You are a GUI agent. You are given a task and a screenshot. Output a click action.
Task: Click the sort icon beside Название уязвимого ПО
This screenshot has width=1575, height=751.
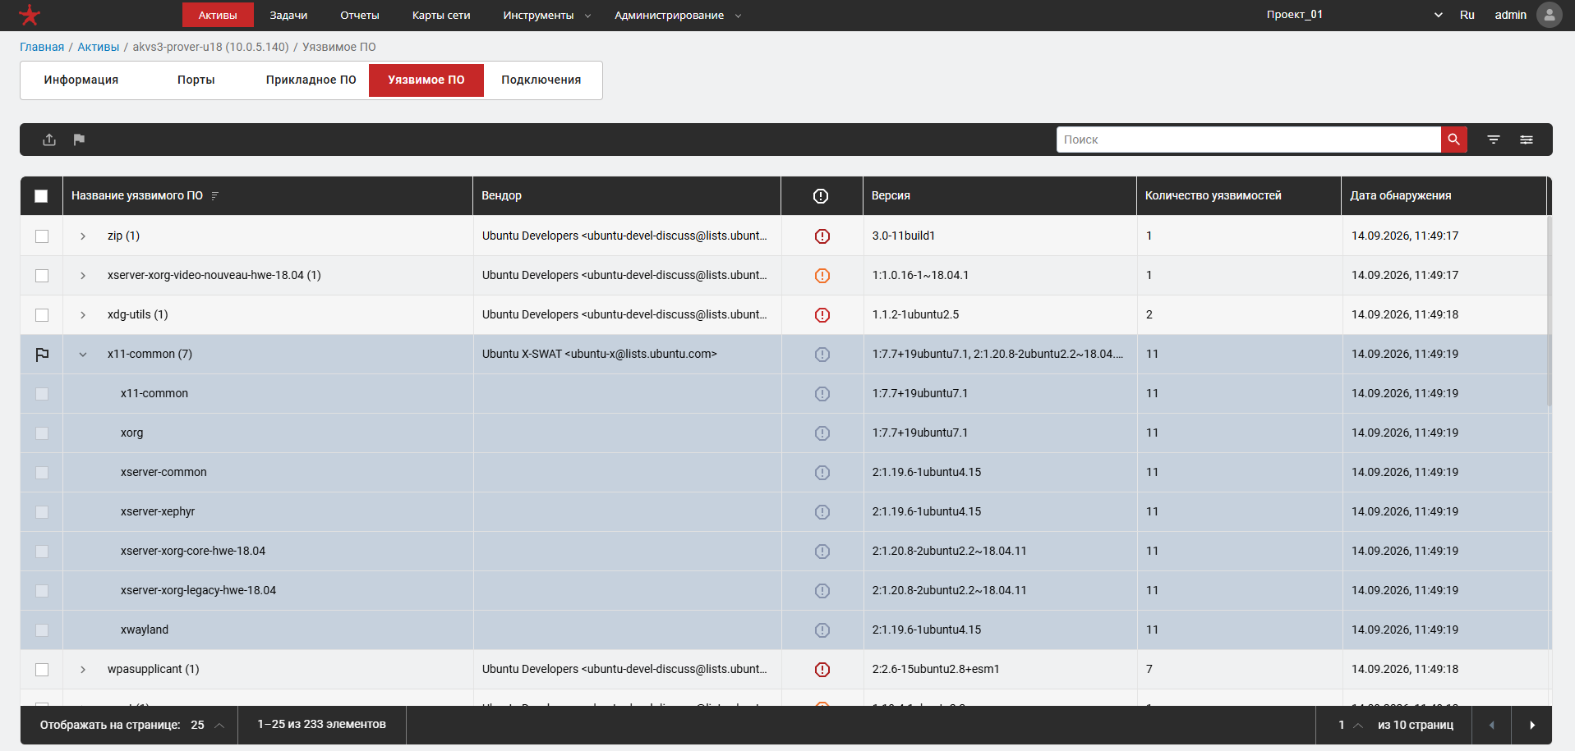pos(215,196)
